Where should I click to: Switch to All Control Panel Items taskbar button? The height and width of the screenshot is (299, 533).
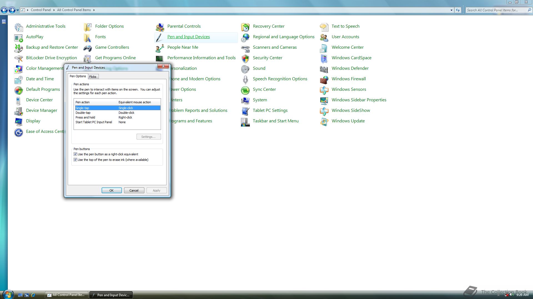[66, 295]
